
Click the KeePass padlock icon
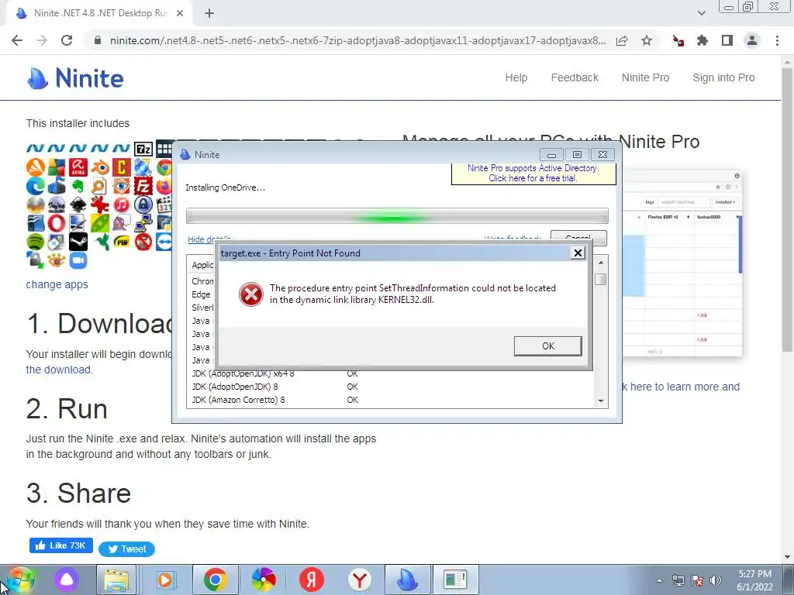[x=143, y=205]
